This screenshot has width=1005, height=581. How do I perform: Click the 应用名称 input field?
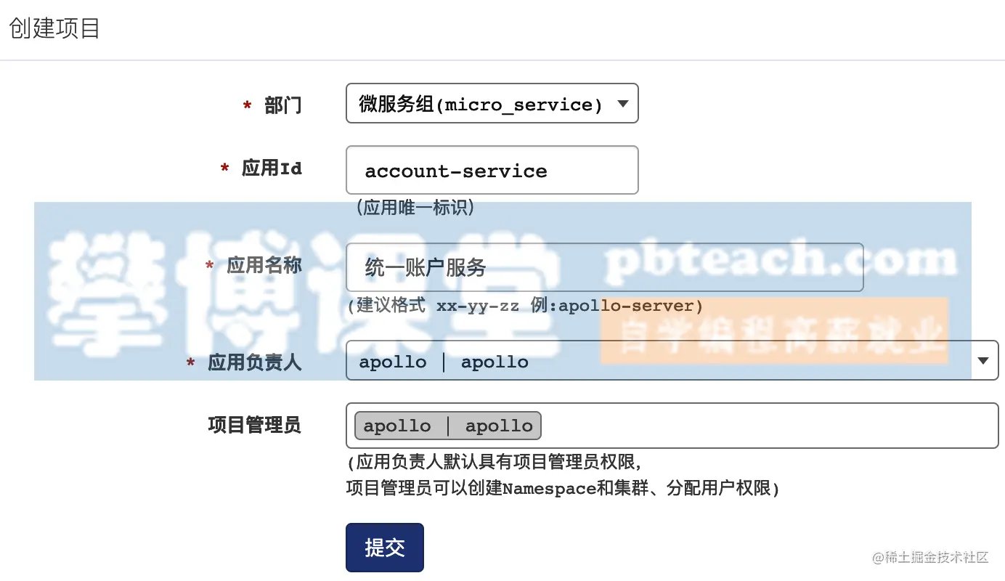604,267
